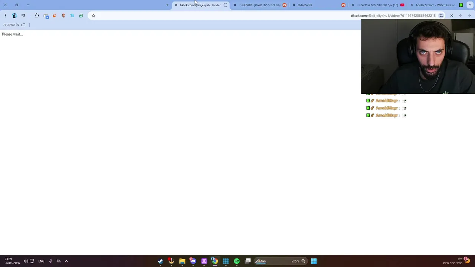Image resolution: width=475 pixels, height=267 pixels.
Task: Open the network tray icon
Action: coord(32,261)
